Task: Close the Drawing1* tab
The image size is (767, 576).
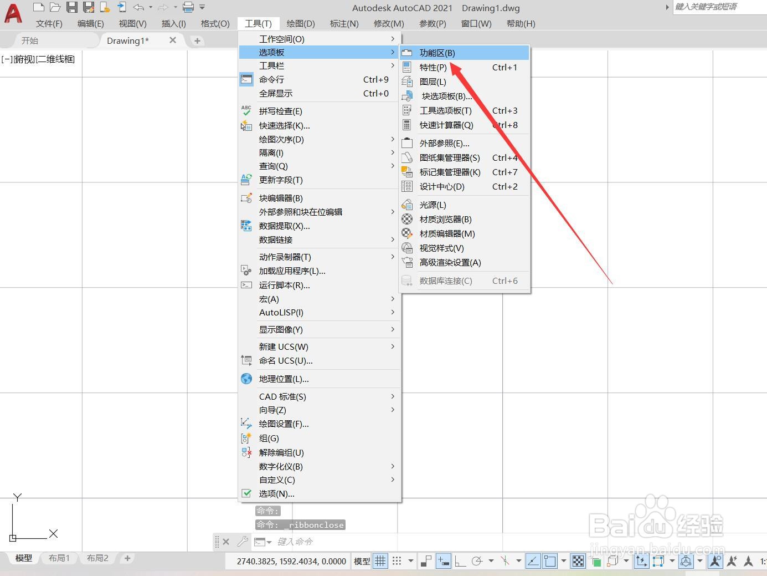Action: point(173,40)
